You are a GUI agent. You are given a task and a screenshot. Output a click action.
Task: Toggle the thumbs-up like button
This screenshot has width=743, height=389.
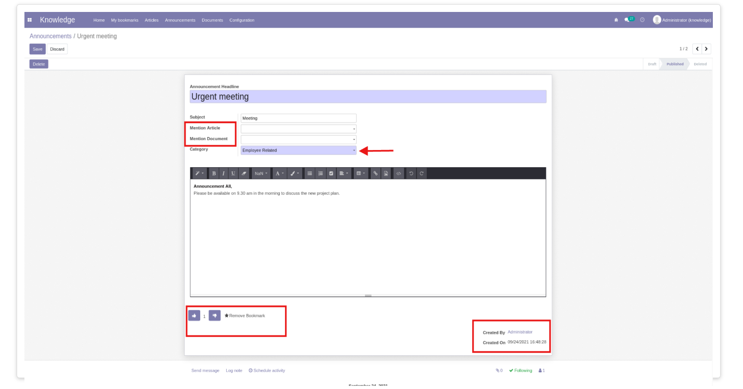click(194, 315)
